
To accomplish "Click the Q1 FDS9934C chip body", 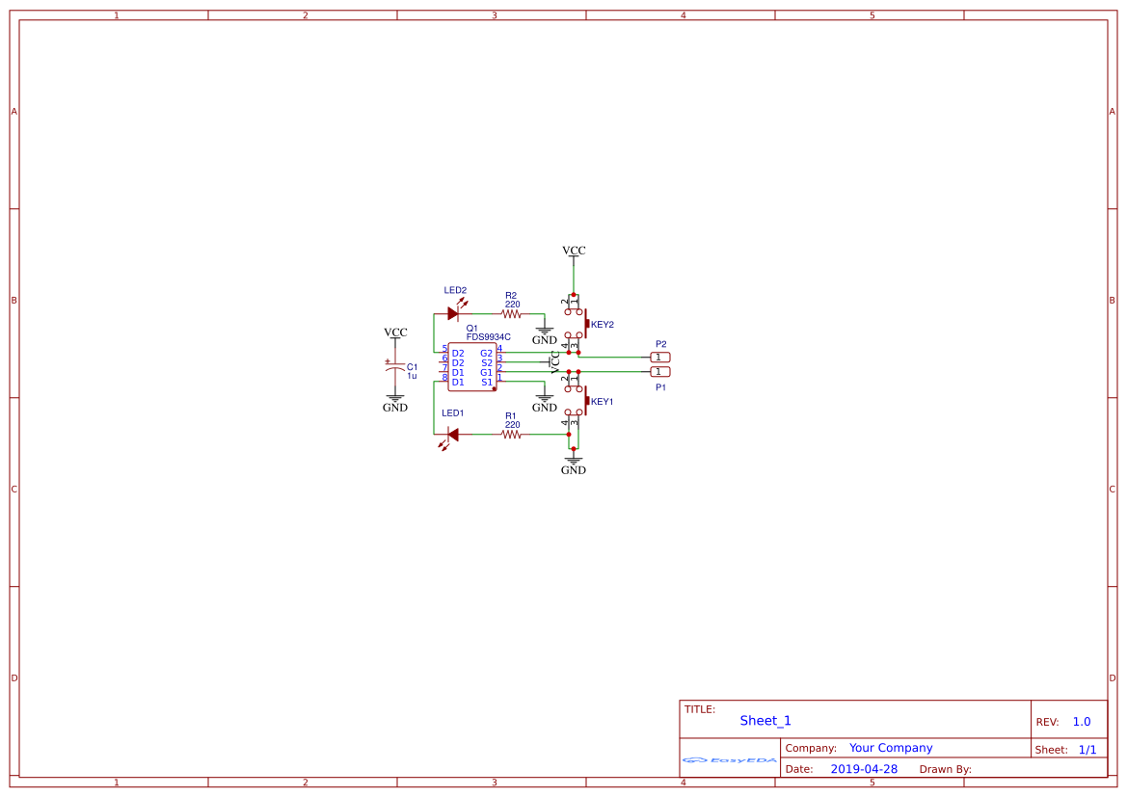I will (471, 366).
